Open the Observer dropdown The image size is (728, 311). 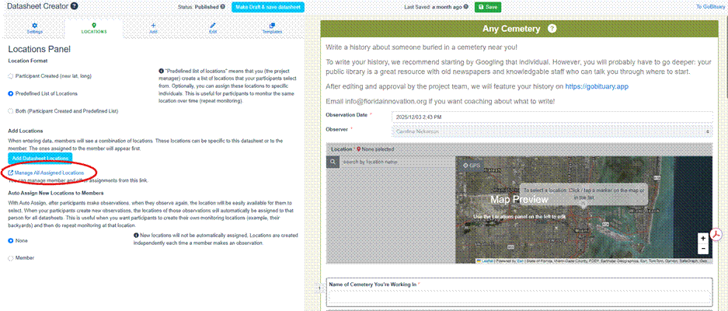[x=552, y=131]
